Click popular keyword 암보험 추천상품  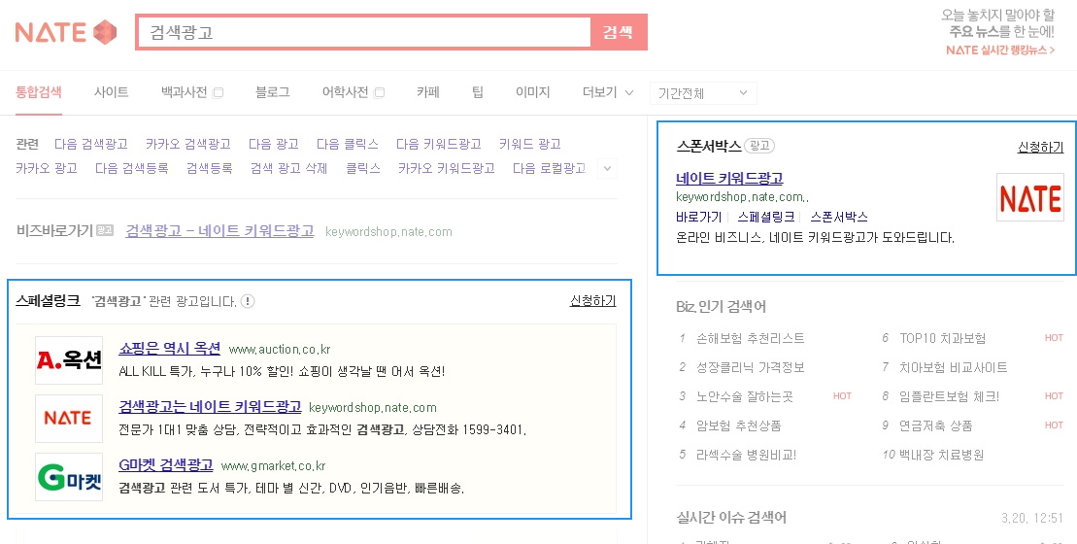pyautogui.click(x=738, y=425)
